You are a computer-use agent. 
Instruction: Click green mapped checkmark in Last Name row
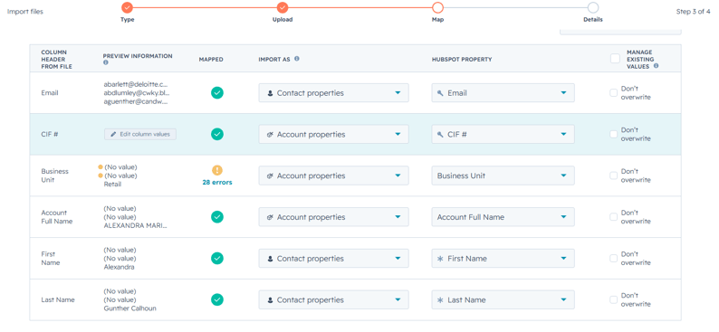pos(217,299)
